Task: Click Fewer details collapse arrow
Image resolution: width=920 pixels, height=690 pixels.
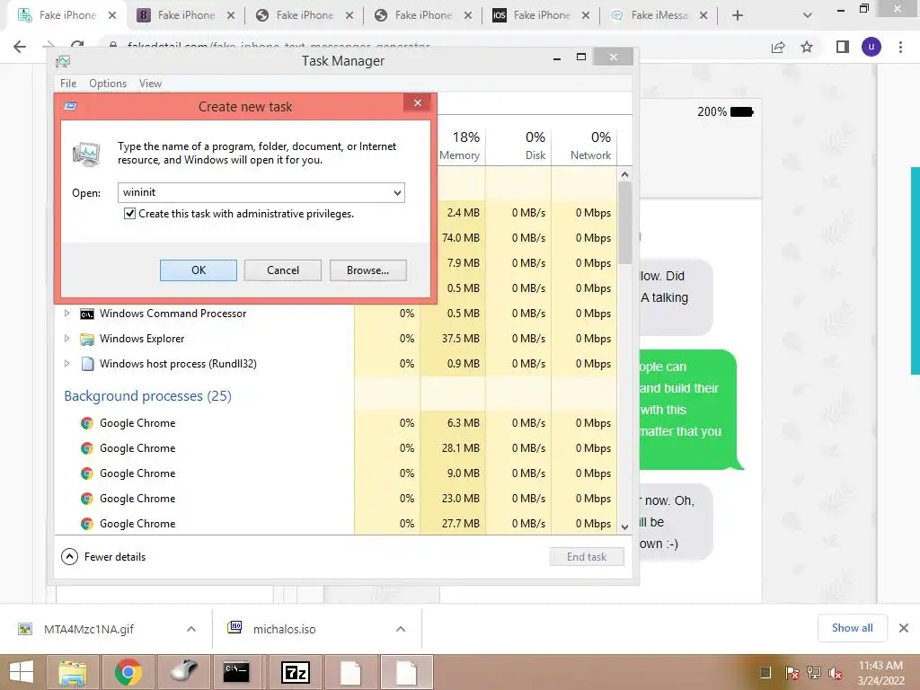Action: 69,556
